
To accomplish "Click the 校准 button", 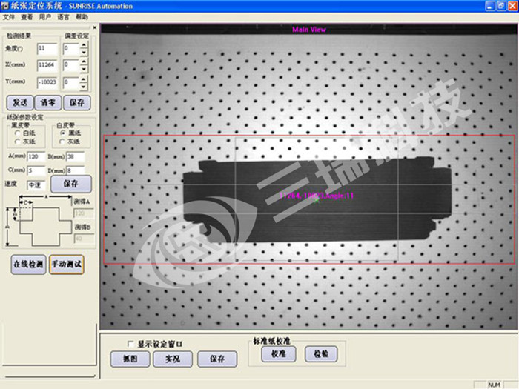I will 278,354.
